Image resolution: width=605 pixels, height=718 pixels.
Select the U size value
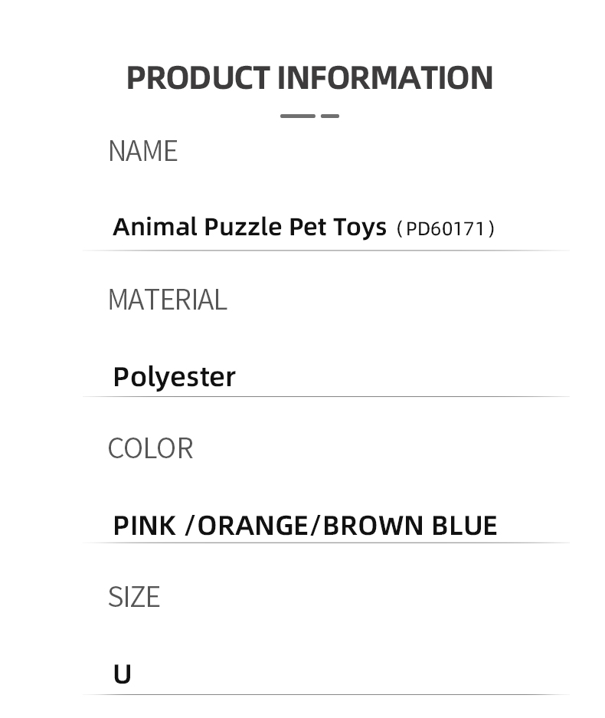123,674
